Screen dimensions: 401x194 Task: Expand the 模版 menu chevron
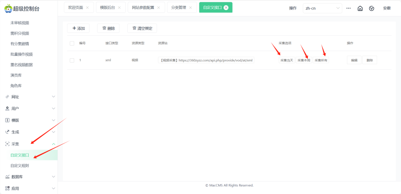point(53,120)
